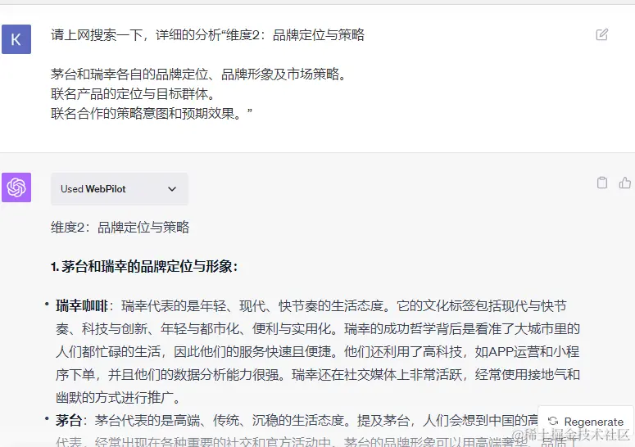635x447 pixels.
Task: Expand the Used WebPilot dropdown
Action: (x=120, y=189)
